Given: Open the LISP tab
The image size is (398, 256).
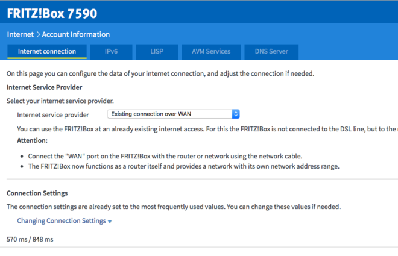Looking at the screenshot, I should point(157,51).
